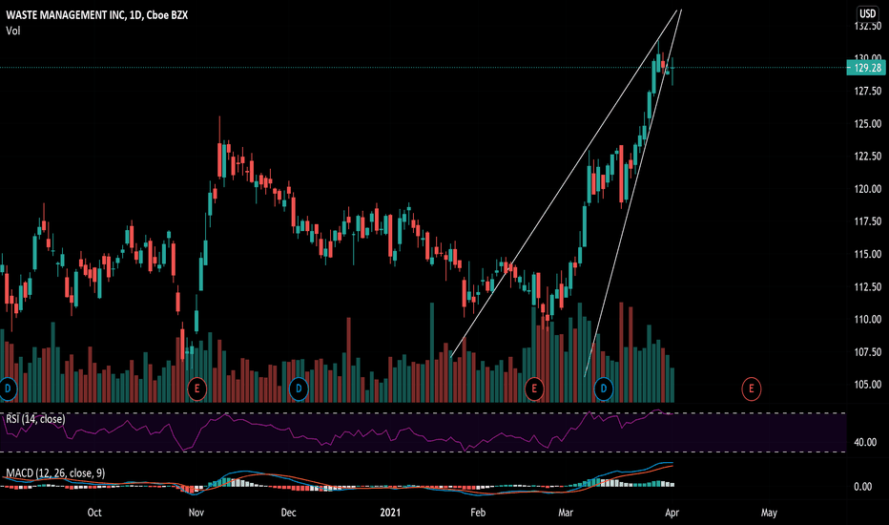Click the Nov label on time axis
The height and width of the screenshot is (525, 889).
[x=196, y=513]
